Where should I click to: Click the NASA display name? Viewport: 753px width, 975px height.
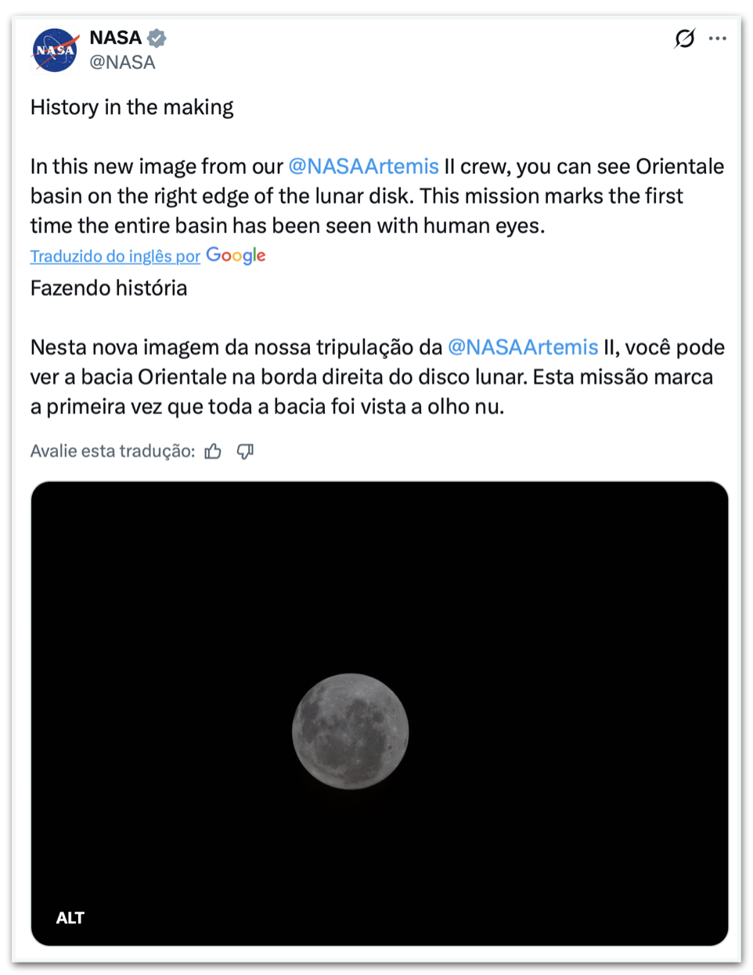click(x=115, y=37)
